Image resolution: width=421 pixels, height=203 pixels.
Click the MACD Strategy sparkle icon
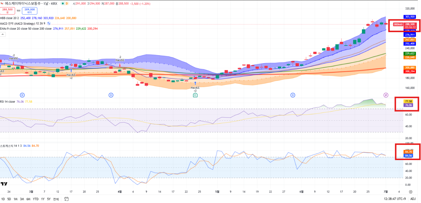[49, 23]
